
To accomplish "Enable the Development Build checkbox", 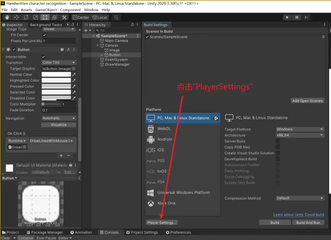I will point(278,159).
